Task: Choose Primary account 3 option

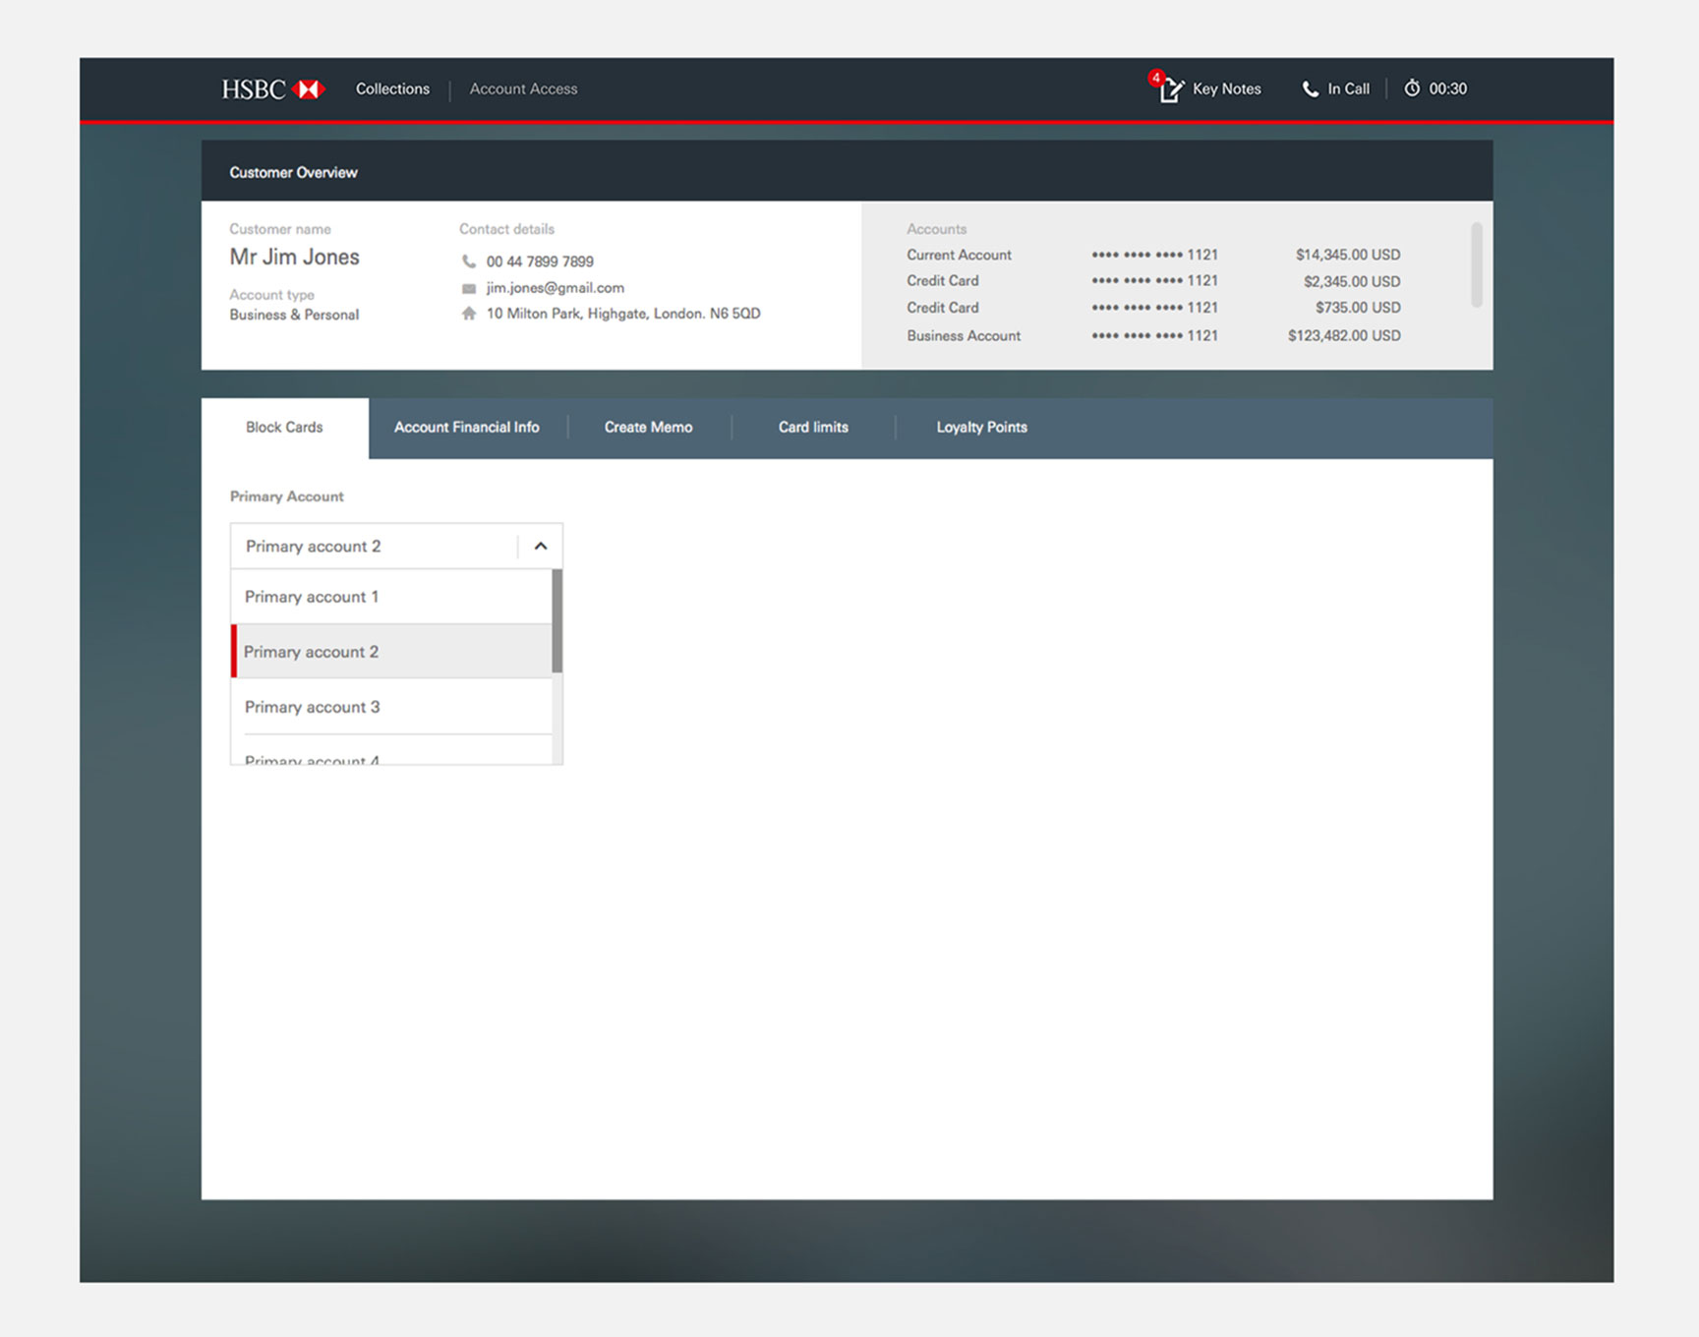Action: 312,707
